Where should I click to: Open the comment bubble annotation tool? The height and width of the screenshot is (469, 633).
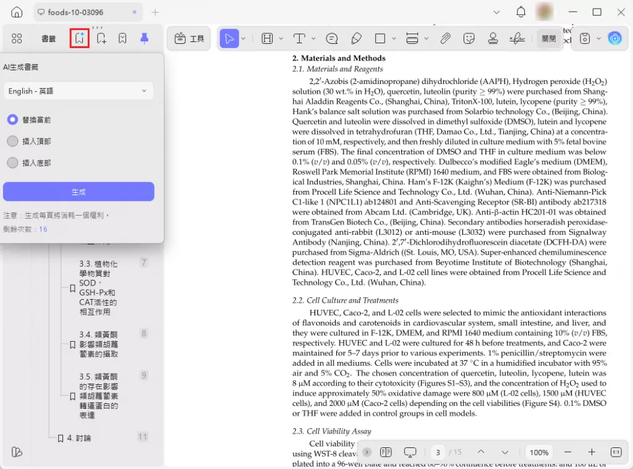click(331, 38)
